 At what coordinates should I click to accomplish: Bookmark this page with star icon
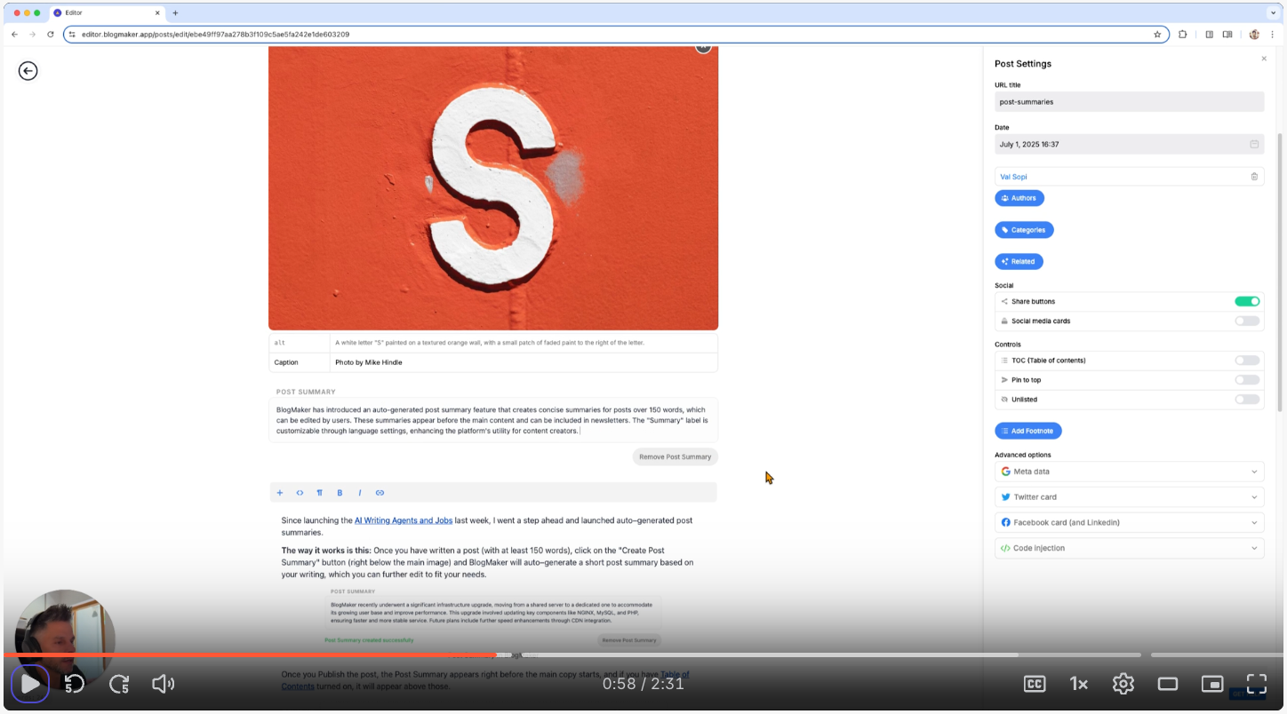(1157, 35)
